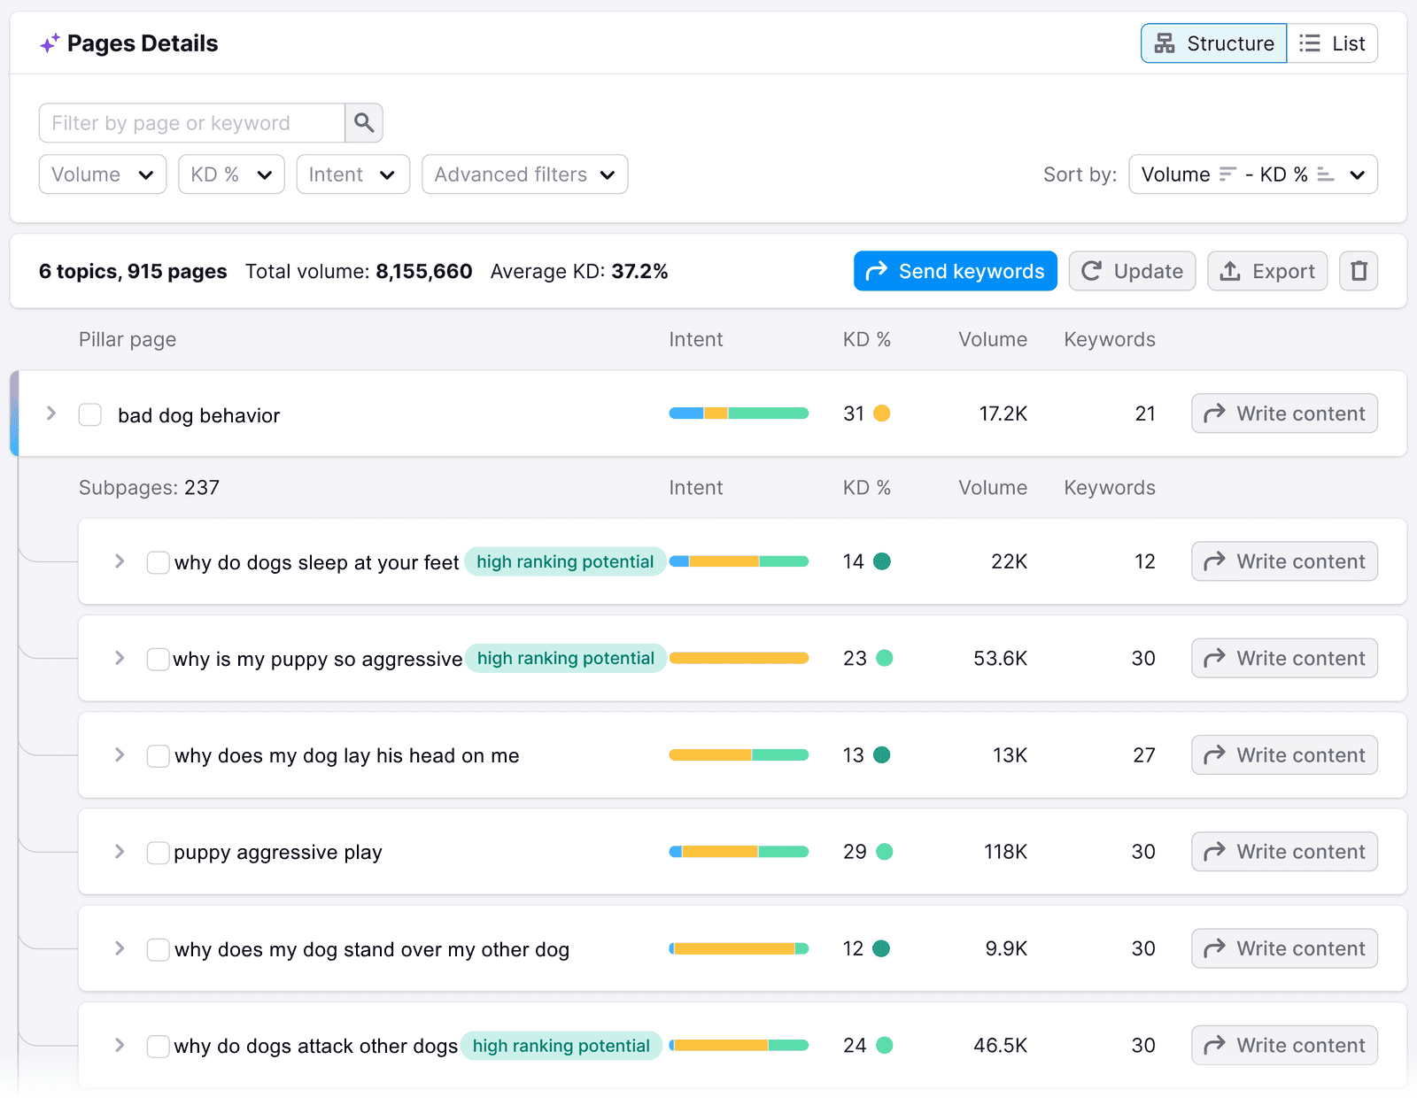Click the trash delete icon
The height and width of the screenshot is (1098, 1417).
pos(1358,271)
